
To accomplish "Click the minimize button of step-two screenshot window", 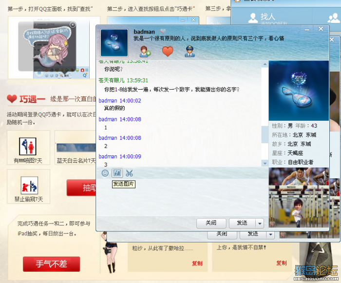I will pyautogui.click(x=183, y=20).
